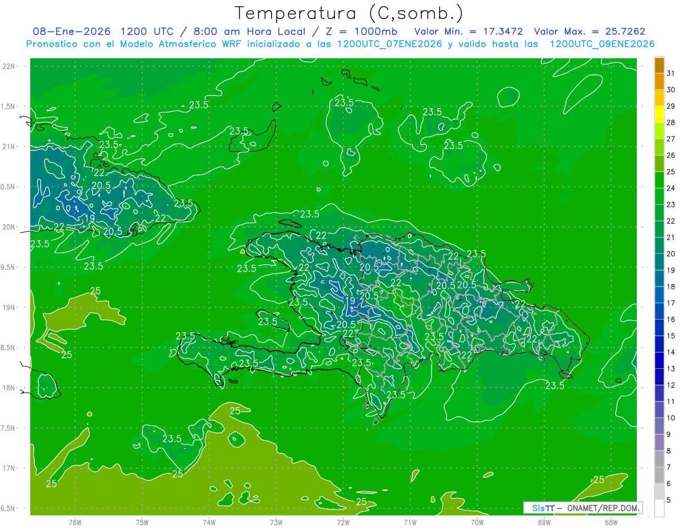Click the '28' label on the color scale
Viewport: 686px width, 530px height.
(x=671, y=122)
